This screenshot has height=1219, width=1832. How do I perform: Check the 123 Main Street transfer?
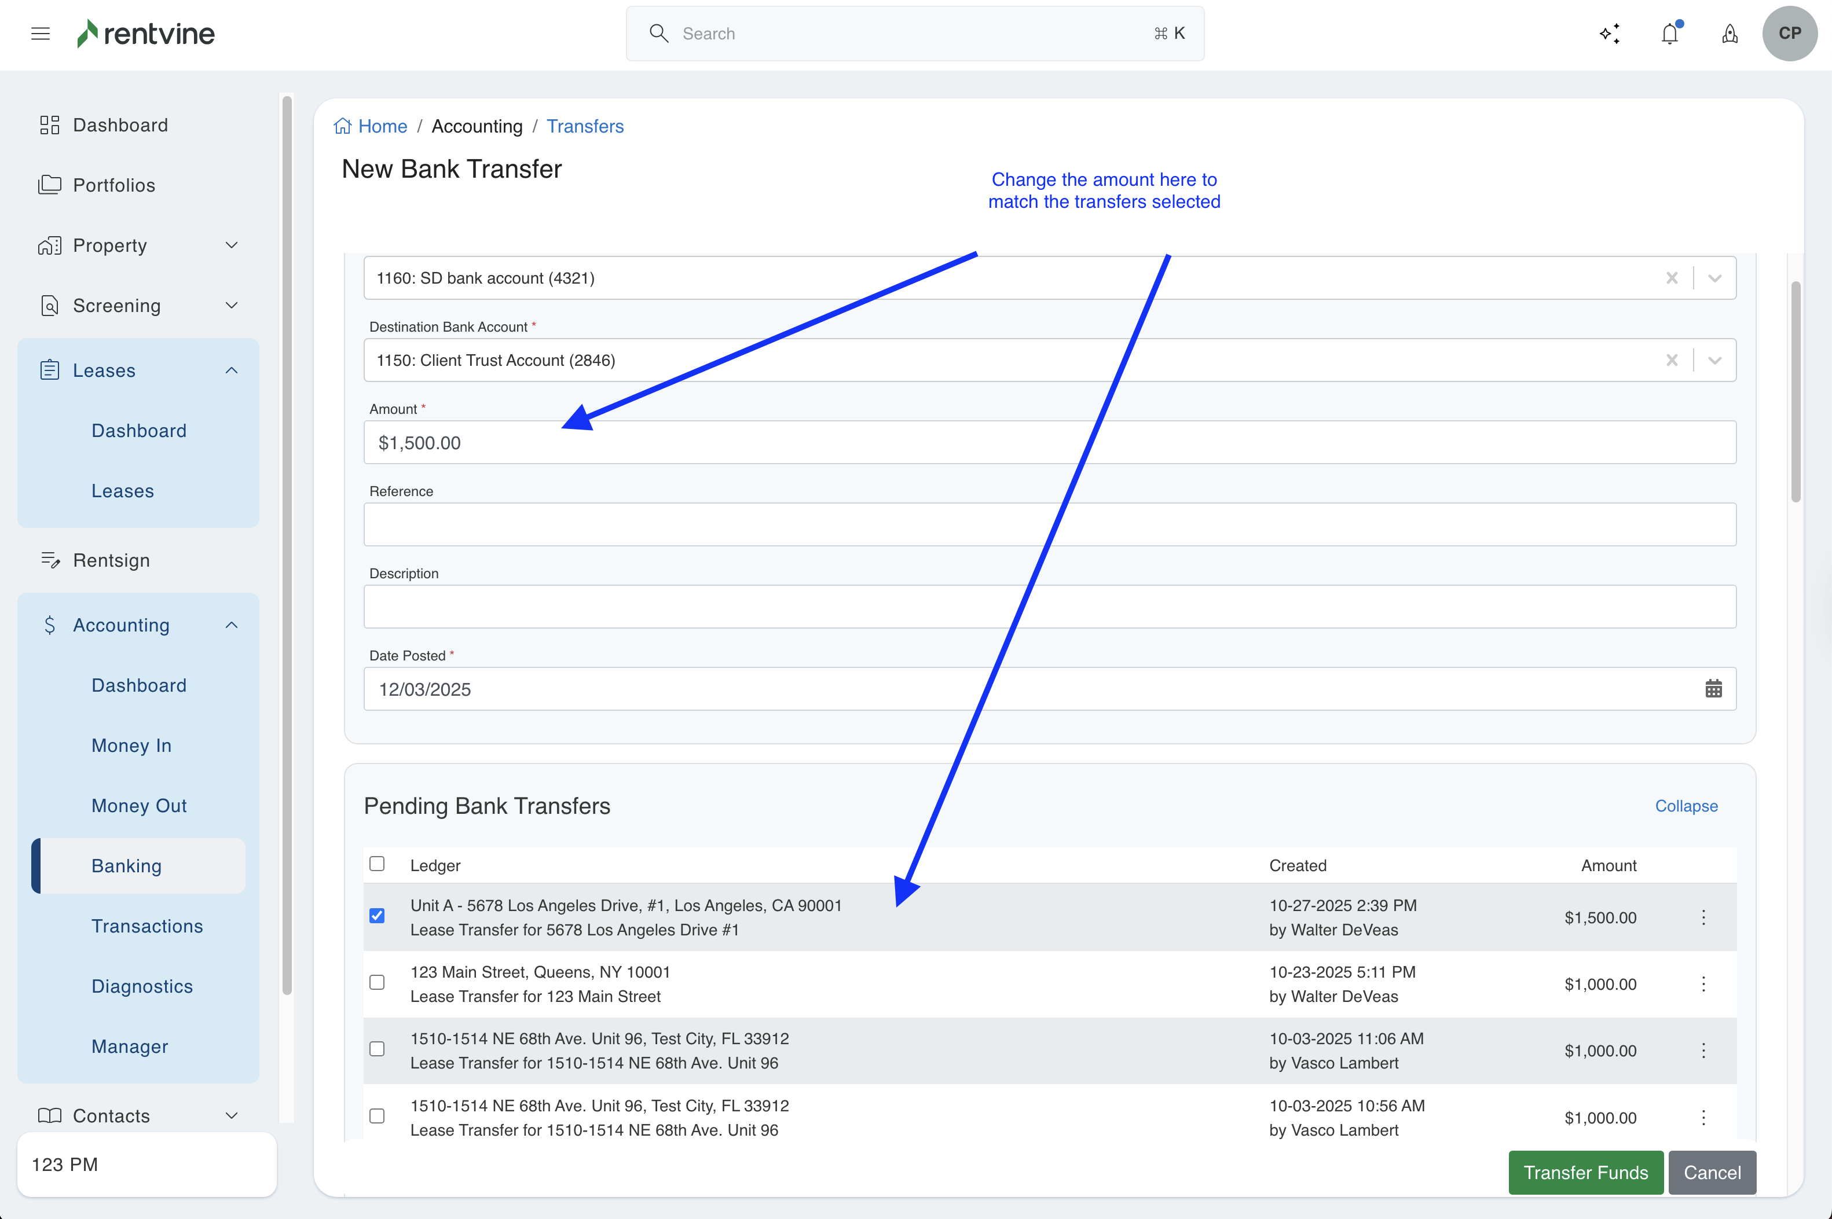[377, 983]
